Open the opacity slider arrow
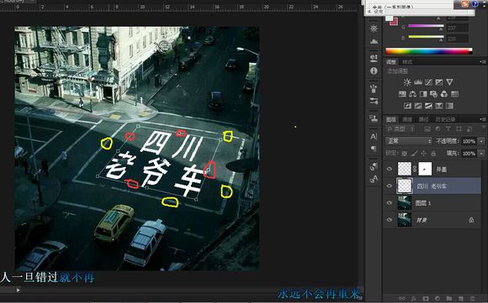 click(482, 141)
